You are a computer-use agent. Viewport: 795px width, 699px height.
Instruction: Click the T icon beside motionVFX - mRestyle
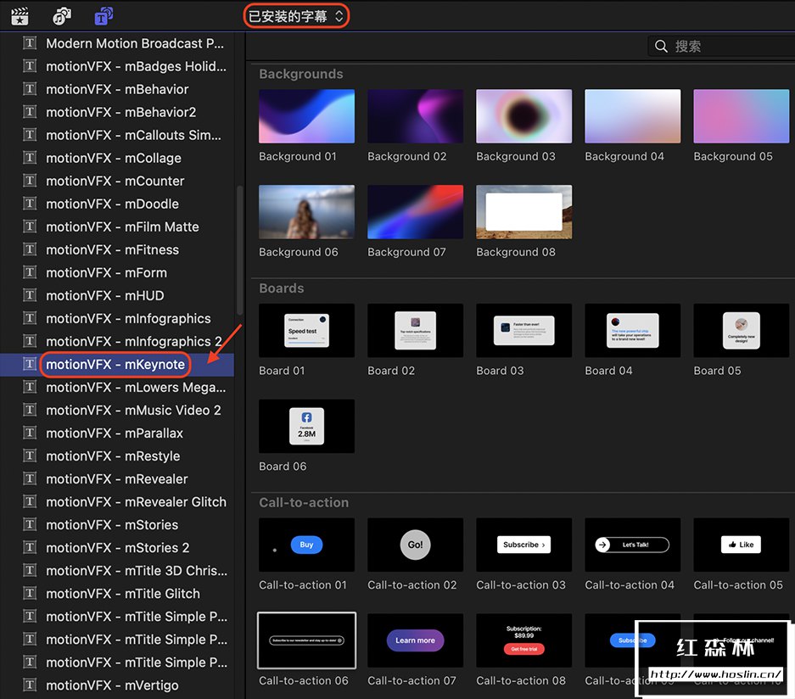tap(30, 456)
